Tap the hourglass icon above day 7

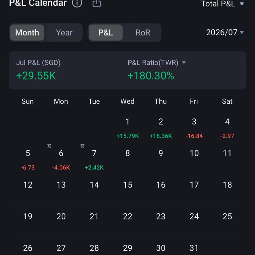pos(83,146)
